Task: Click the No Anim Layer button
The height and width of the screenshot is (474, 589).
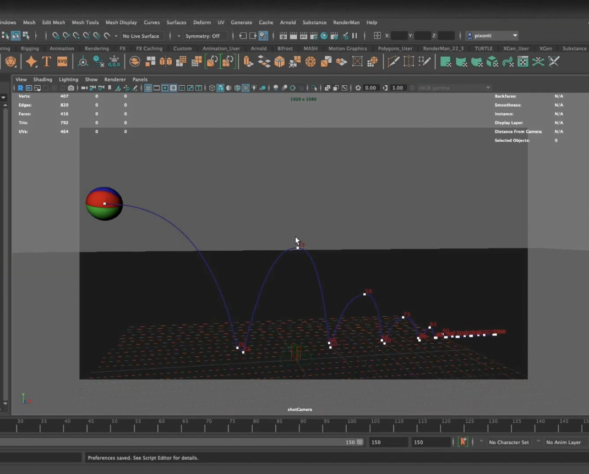Action: [564, 442]
